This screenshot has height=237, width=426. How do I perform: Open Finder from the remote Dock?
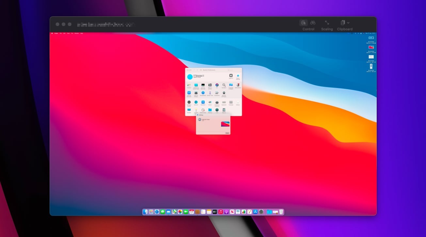coord(145,212)
